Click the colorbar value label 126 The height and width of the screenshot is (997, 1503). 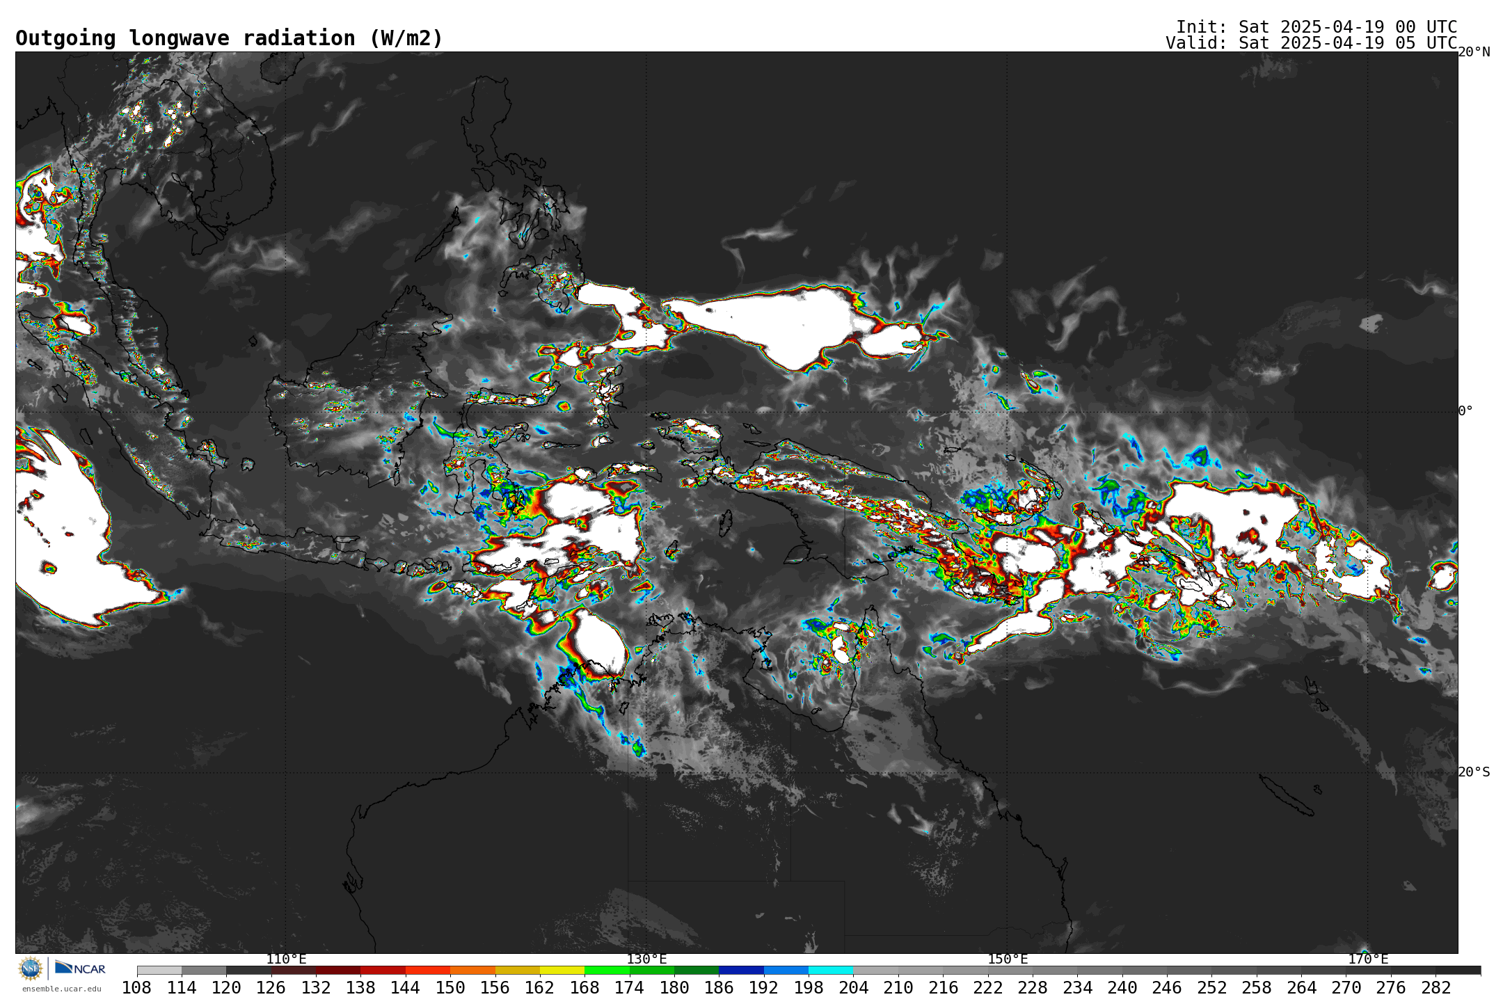tap(271, 987)
